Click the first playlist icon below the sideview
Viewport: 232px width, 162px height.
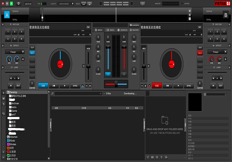pos(148,157)
